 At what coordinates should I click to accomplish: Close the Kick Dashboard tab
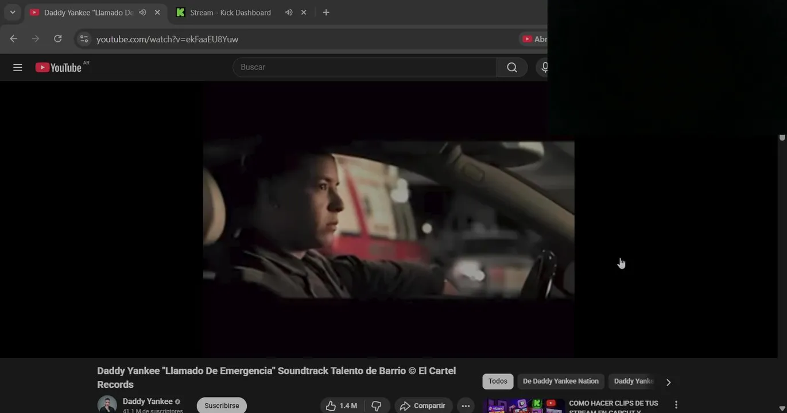304,13
